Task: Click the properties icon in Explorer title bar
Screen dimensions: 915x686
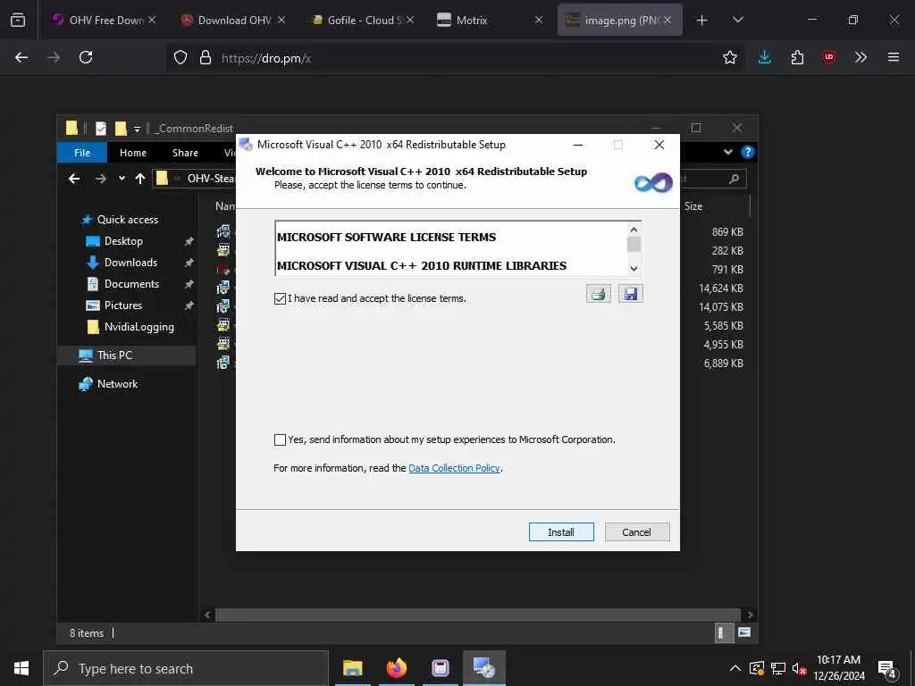Action: [101, 129]
